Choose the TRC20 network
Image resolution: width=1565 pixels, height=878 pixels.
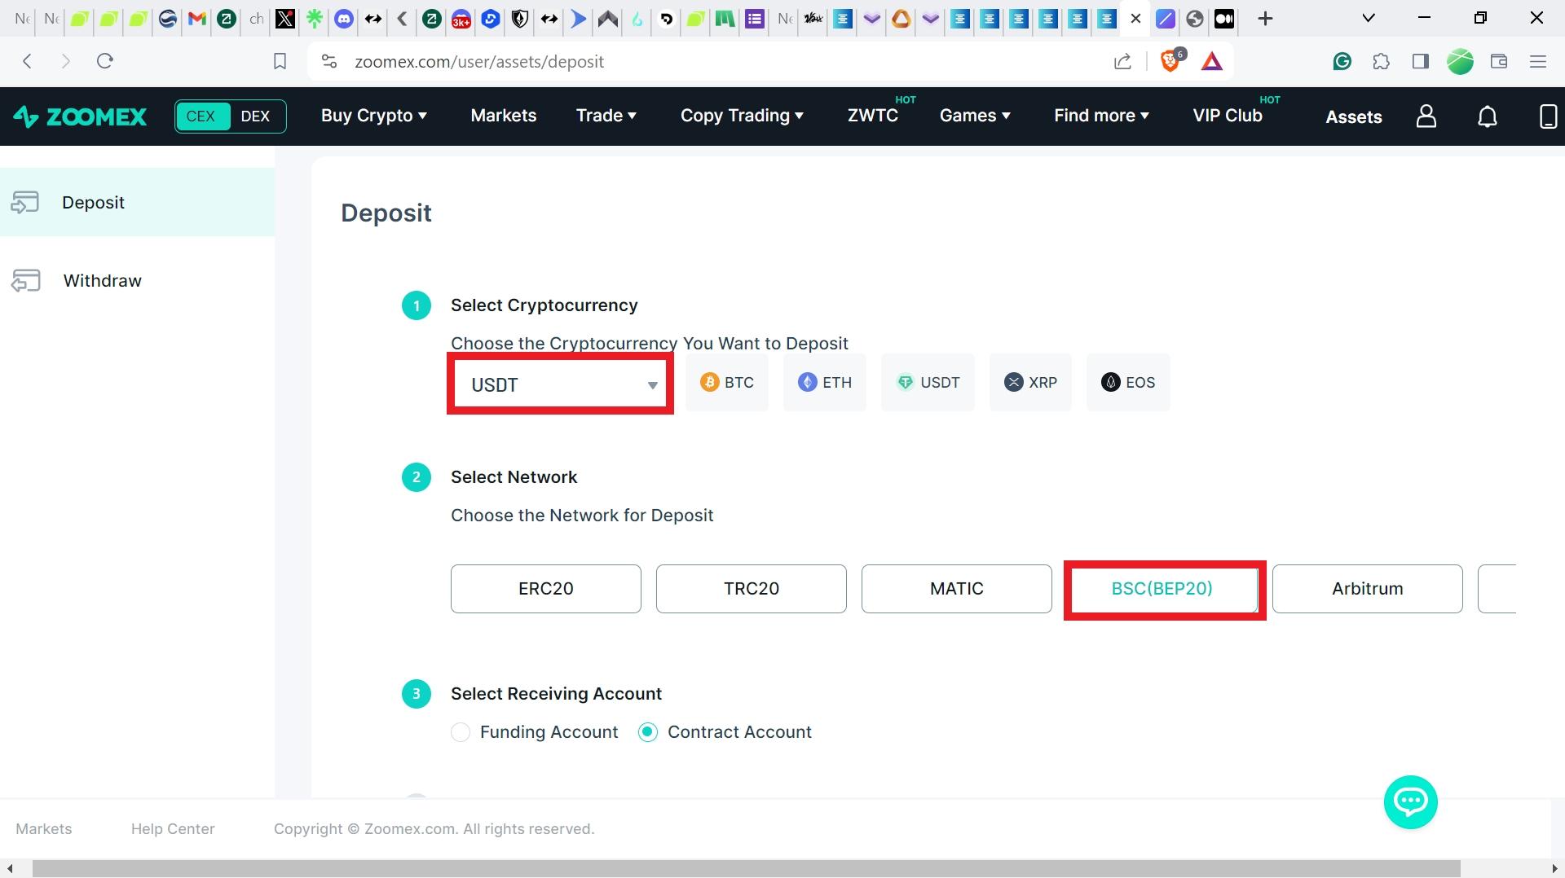click(x=752, y=589)
